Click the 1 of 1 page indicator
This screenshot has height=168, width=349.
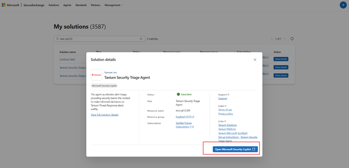coord(278,39)
